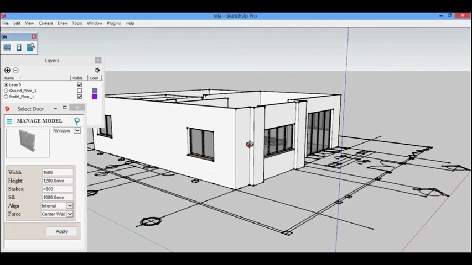
Task: Click the teal search icon beside Manage Model
Action: (77, 120)
